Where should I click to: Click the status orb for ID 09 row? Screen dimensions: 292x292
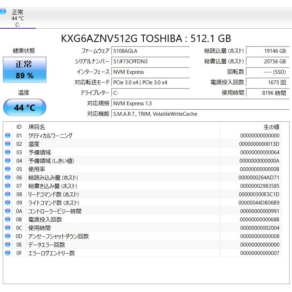[x=8, y=202]
